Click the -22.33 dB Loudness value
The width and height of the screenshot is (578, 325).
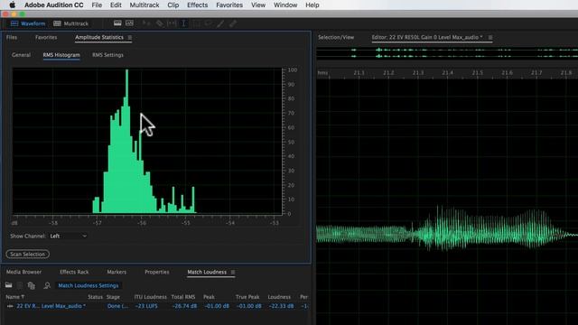pyautogui.click(x=281, y=306)
